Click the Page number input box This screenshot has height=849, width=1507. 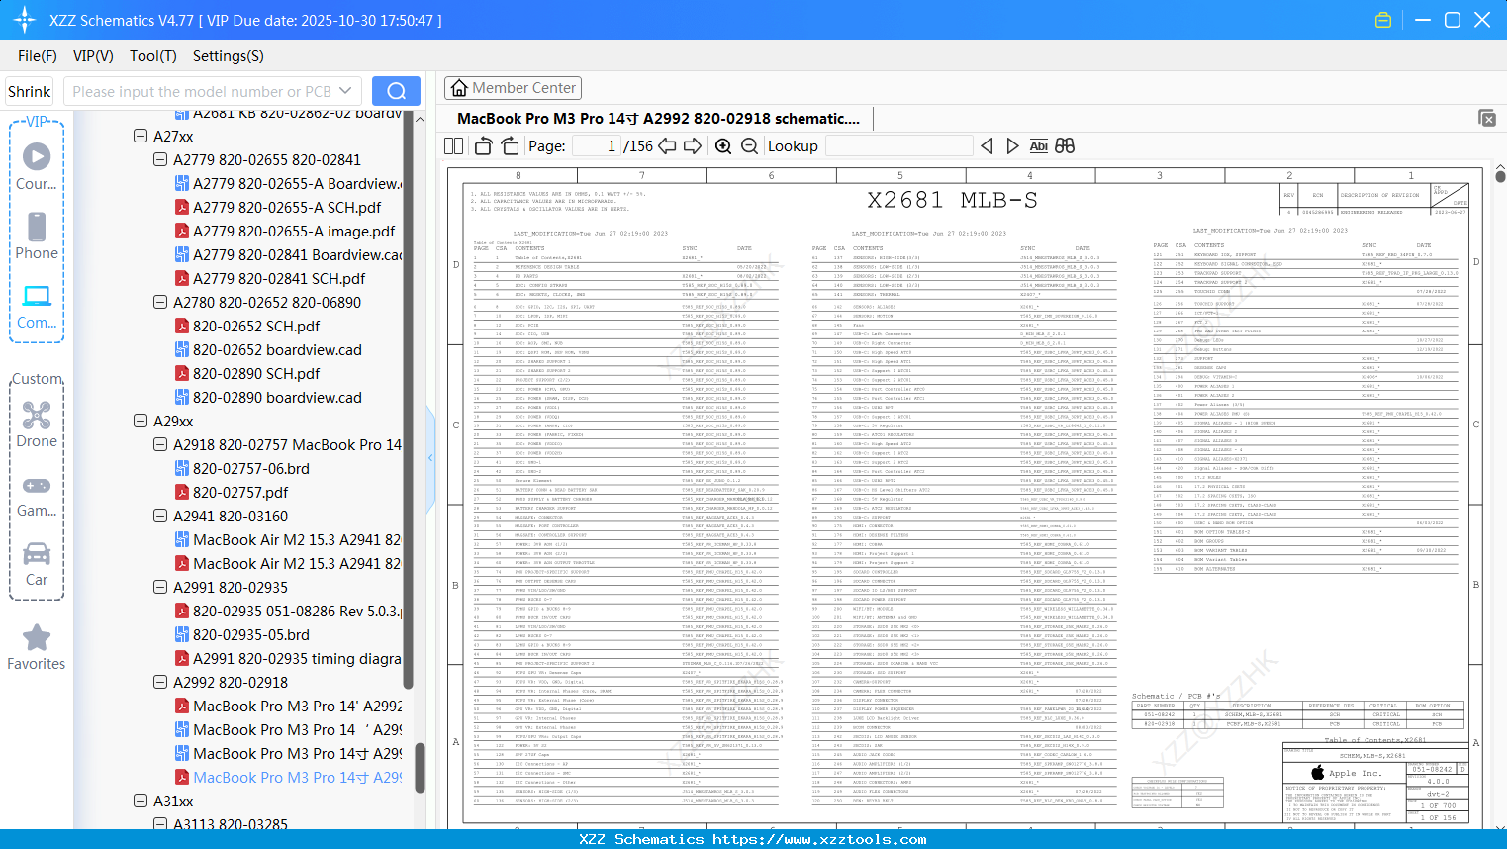[x=596, y=145]
